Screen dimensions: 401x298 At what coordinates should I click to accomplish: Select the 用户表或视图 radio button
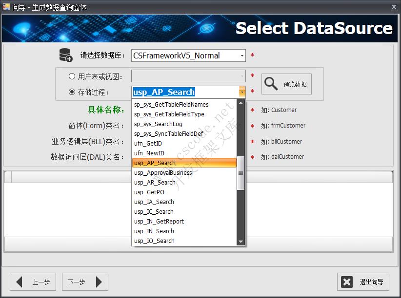coord(72,76)
